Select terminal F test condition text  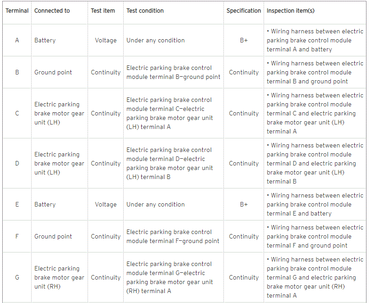coord(173,237)
